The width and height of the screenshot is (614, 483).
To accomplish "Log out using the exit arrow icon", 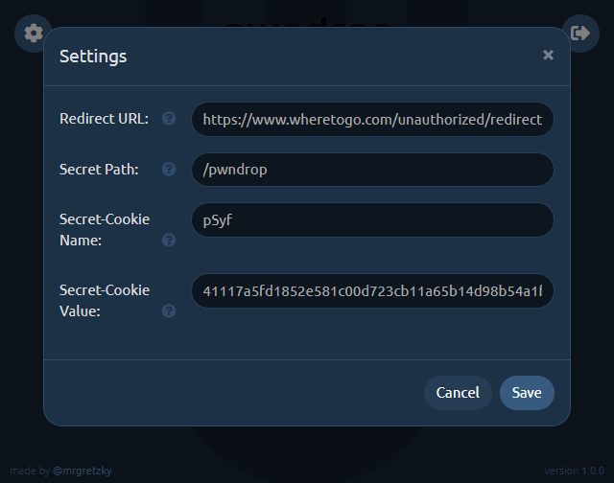I will pos(580,34).
